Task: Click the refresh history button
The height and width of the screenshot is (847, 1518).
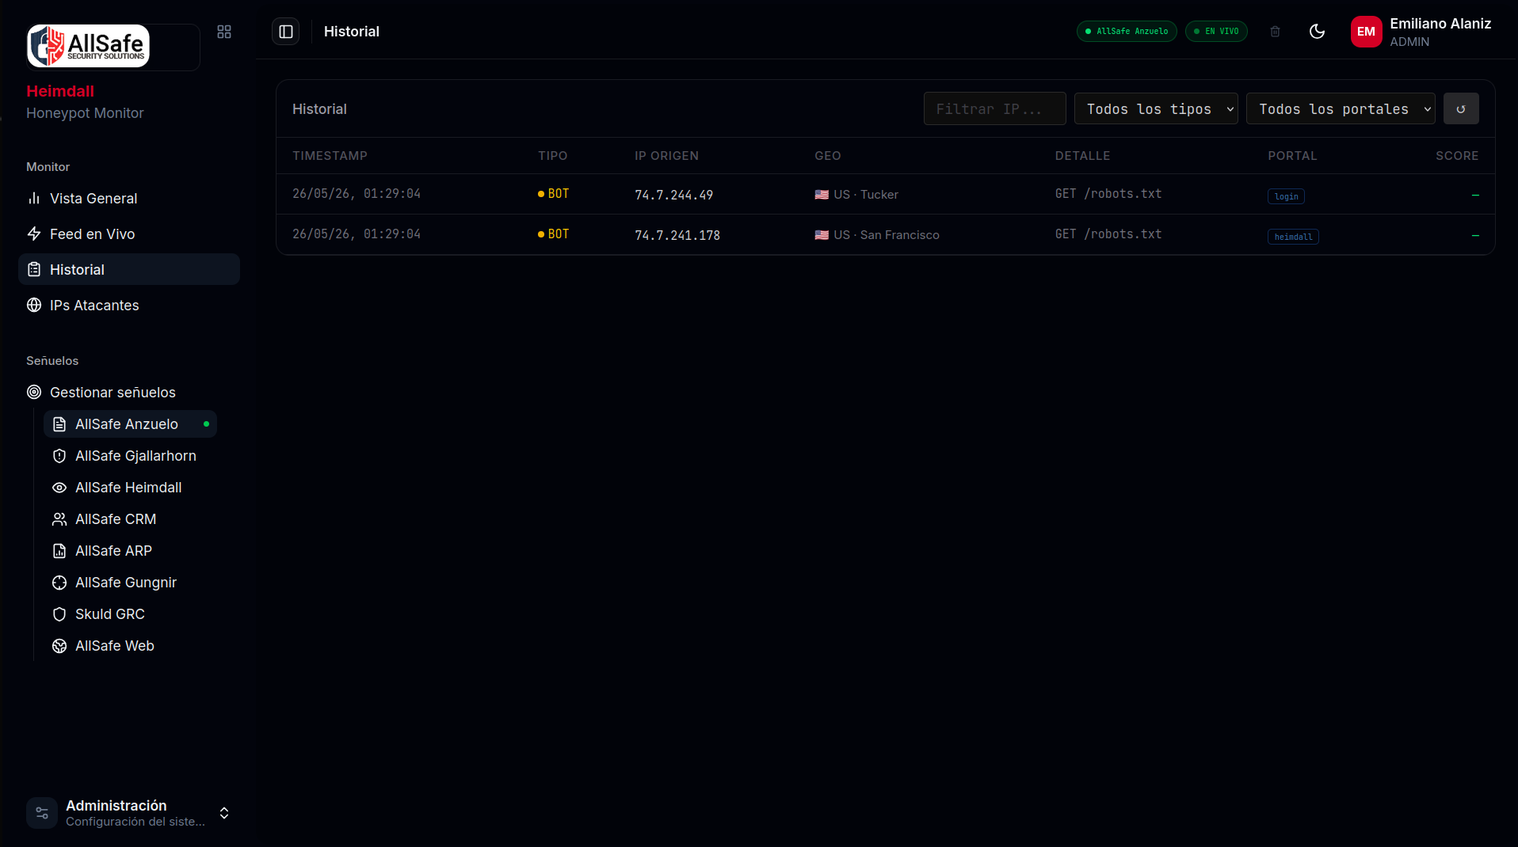Action: coord(1461,109)
